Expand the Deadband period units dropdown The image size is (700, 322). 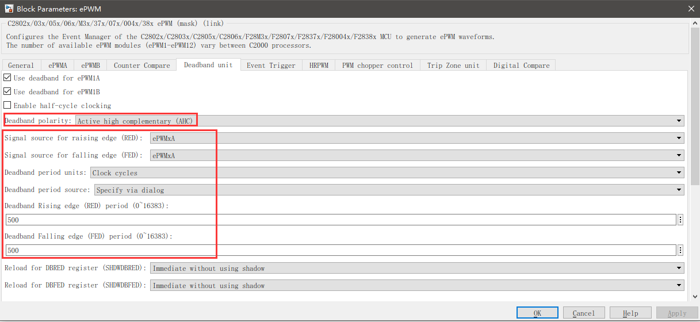(x=387, y=172)
